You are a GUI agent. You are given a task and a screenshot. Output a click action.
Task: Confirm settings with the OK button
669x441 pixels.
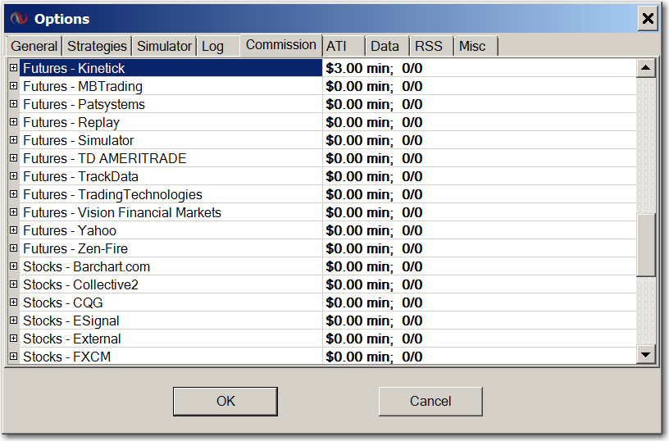coord(225,402)
